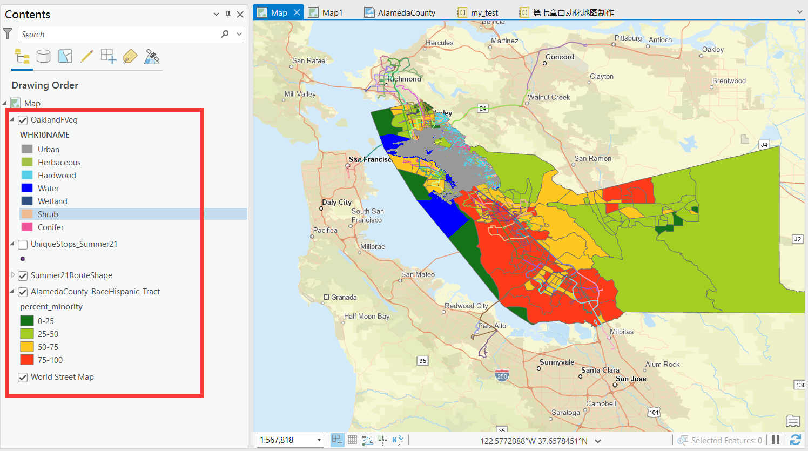Open the coordinate display units dropdown
The width and height of the screenshot is (808, 451).
[598, 441]
